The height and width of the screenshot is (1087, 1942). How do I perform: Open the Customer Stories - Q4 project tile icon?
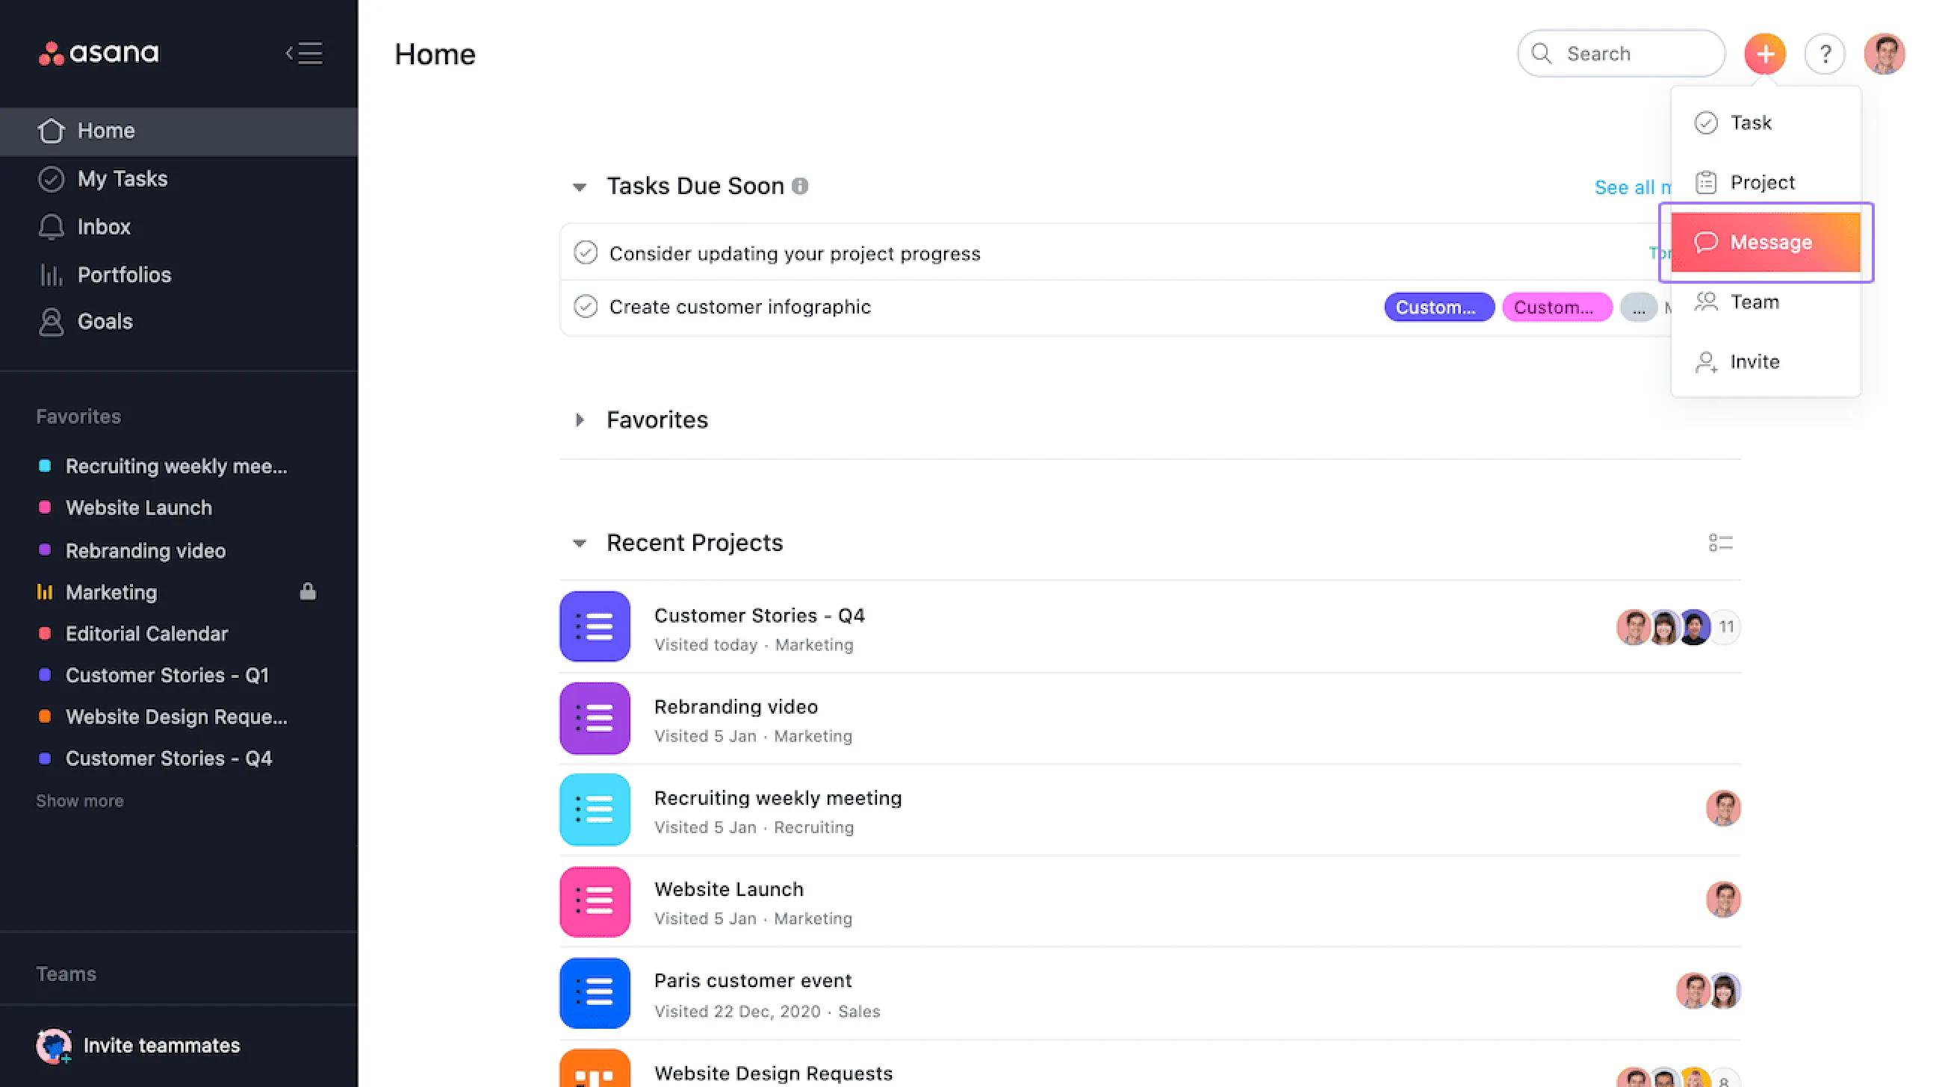[x=595, y=626]
